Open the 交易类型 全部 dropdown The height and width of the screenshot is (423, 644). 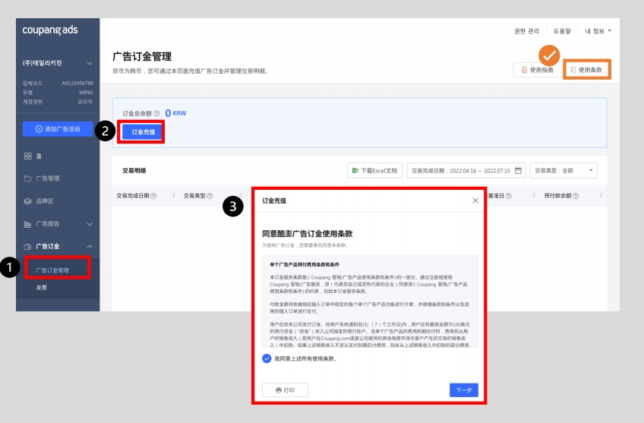click(x=563, y=170)
